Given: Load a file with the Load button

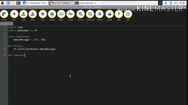Looking at the screenshot, I should [x=23, y=15].
